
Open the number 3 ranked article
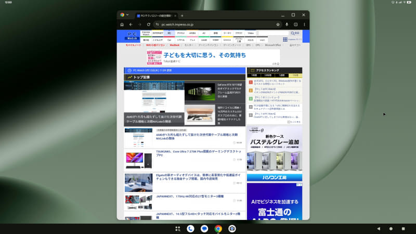(275, 99)
